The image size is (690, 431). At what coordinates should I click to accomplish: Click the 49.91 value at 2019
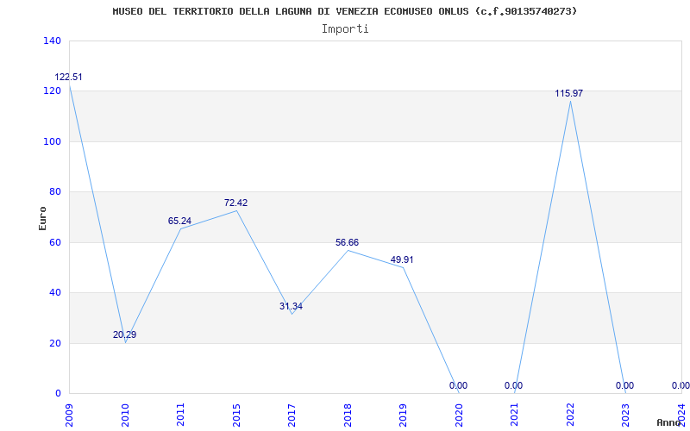click(402, 260)
